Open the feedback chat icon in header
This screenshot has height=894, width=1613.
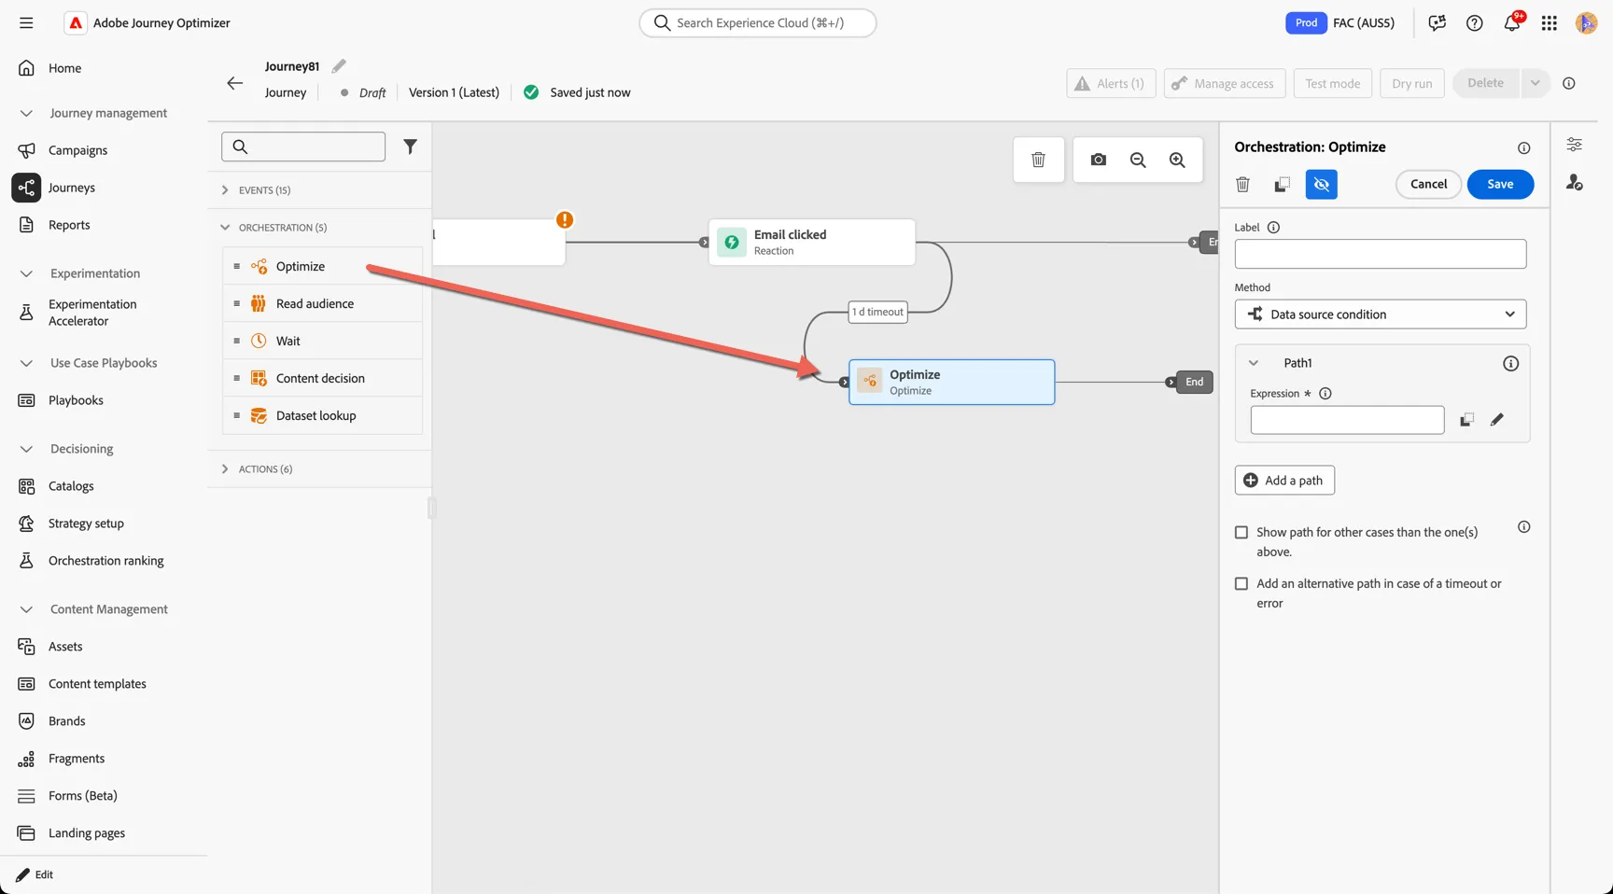coord(1437,22)
